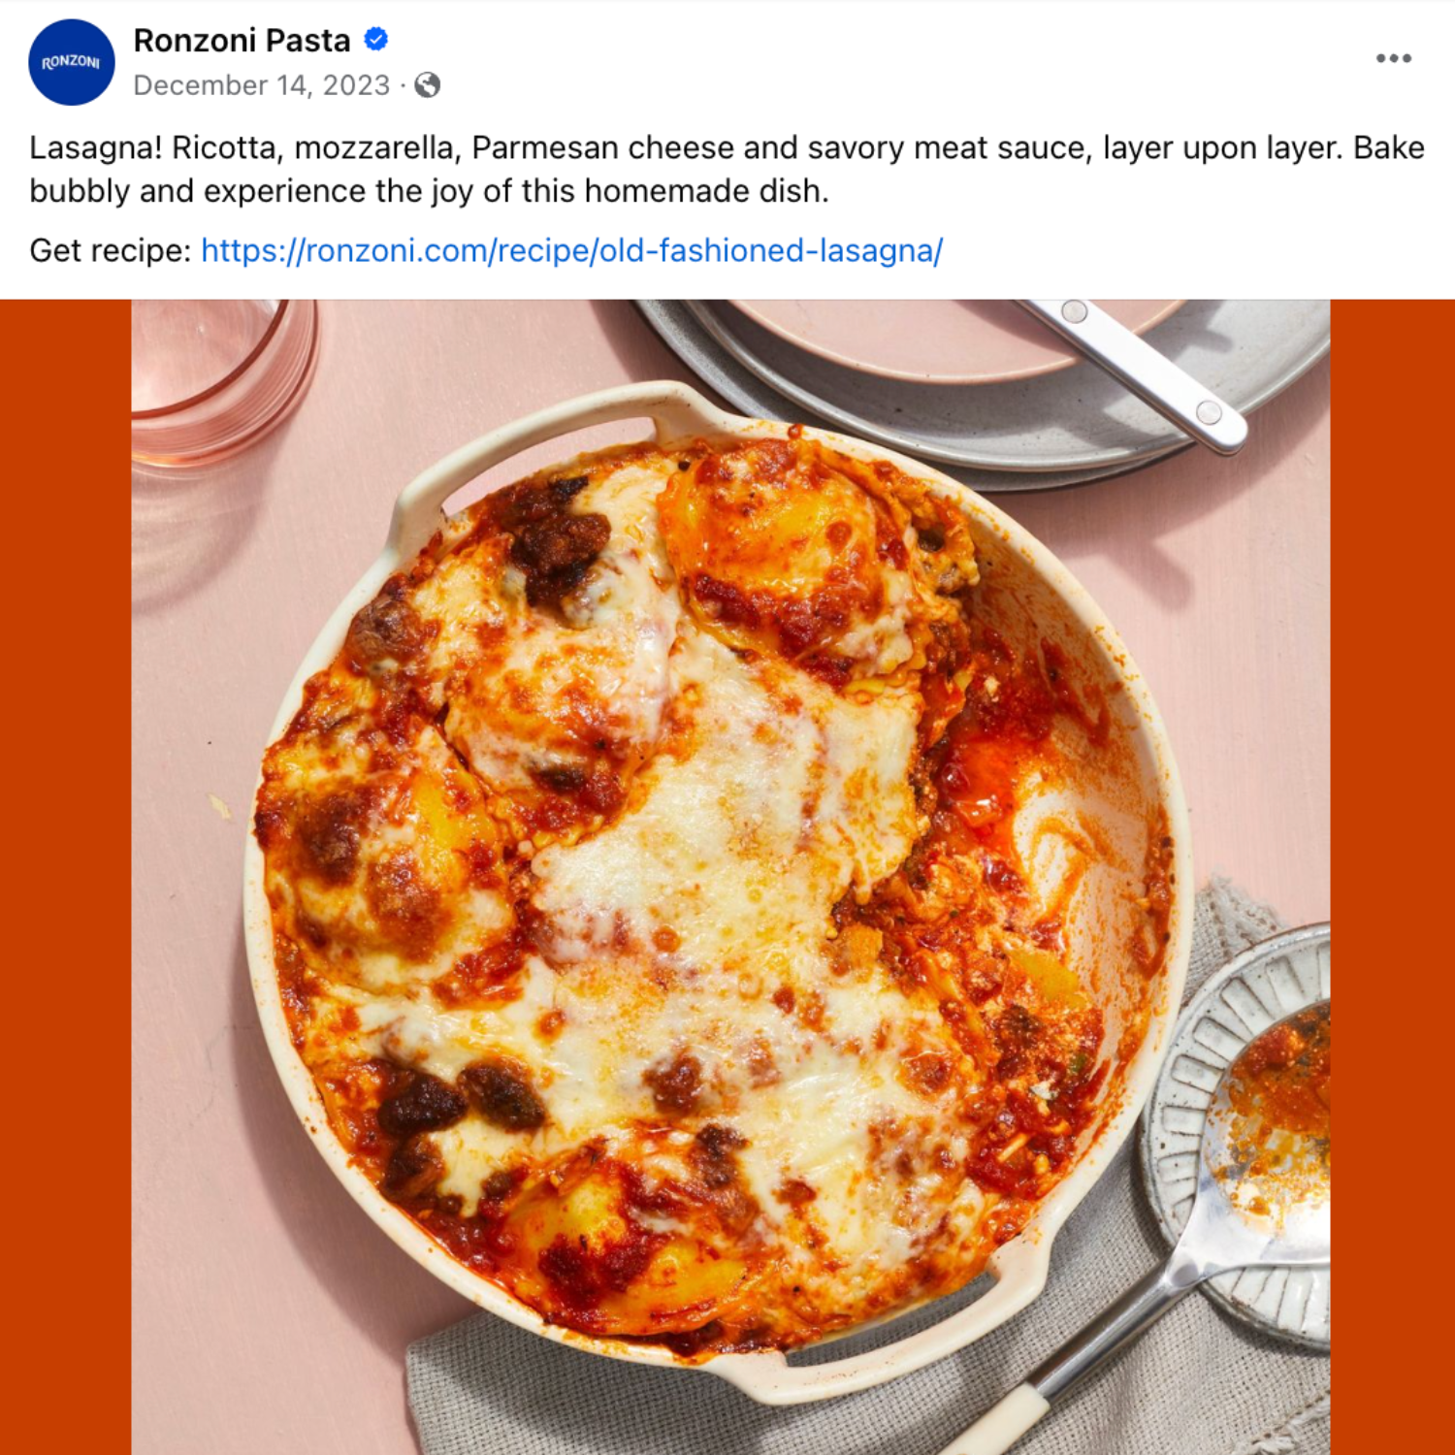Click the right orange border of the image
This screenshot has height=1455, width=1455.
point(1392,877)
